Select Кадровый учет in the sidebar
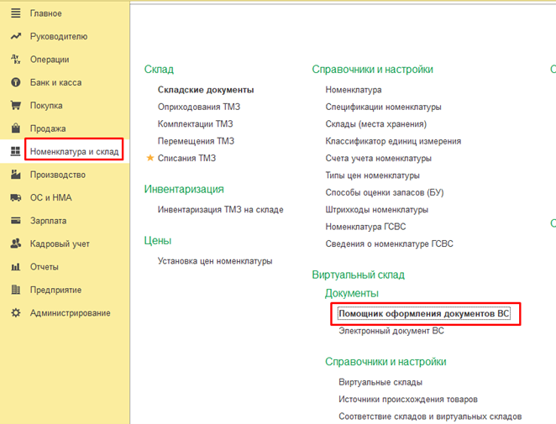556x424 pixels. coord(59,244)
